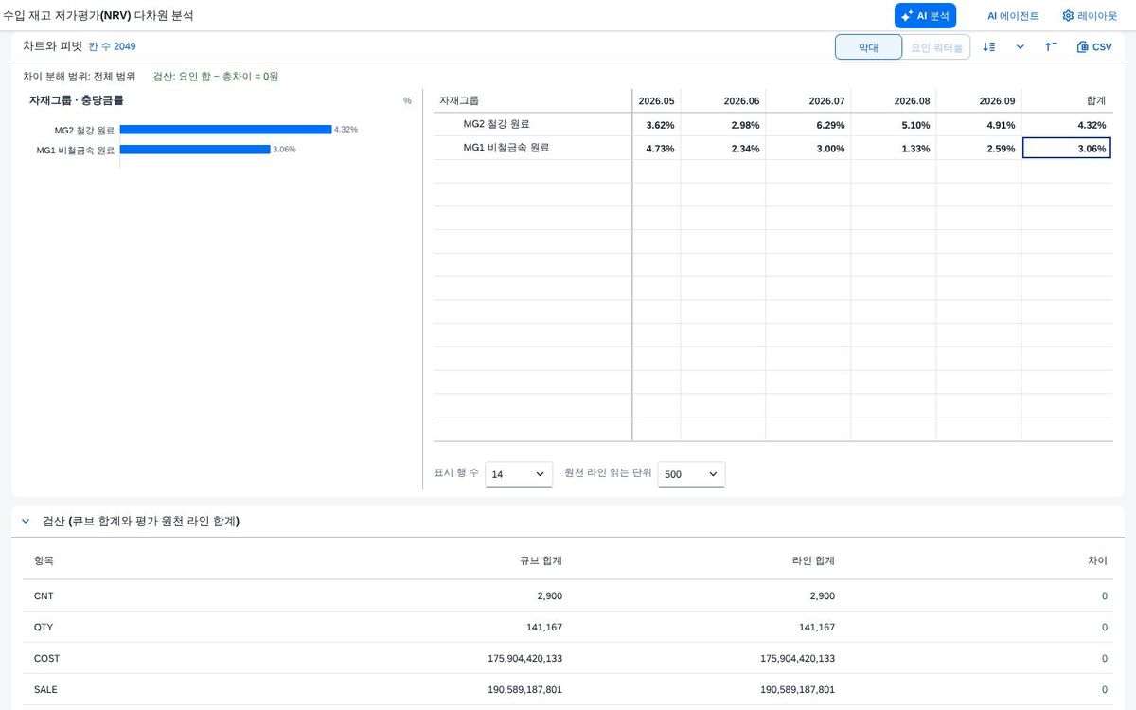1136x710 pixels.
Task: Switch chart to 요인 워터폴 mode
Action: (x=936, y=47)
